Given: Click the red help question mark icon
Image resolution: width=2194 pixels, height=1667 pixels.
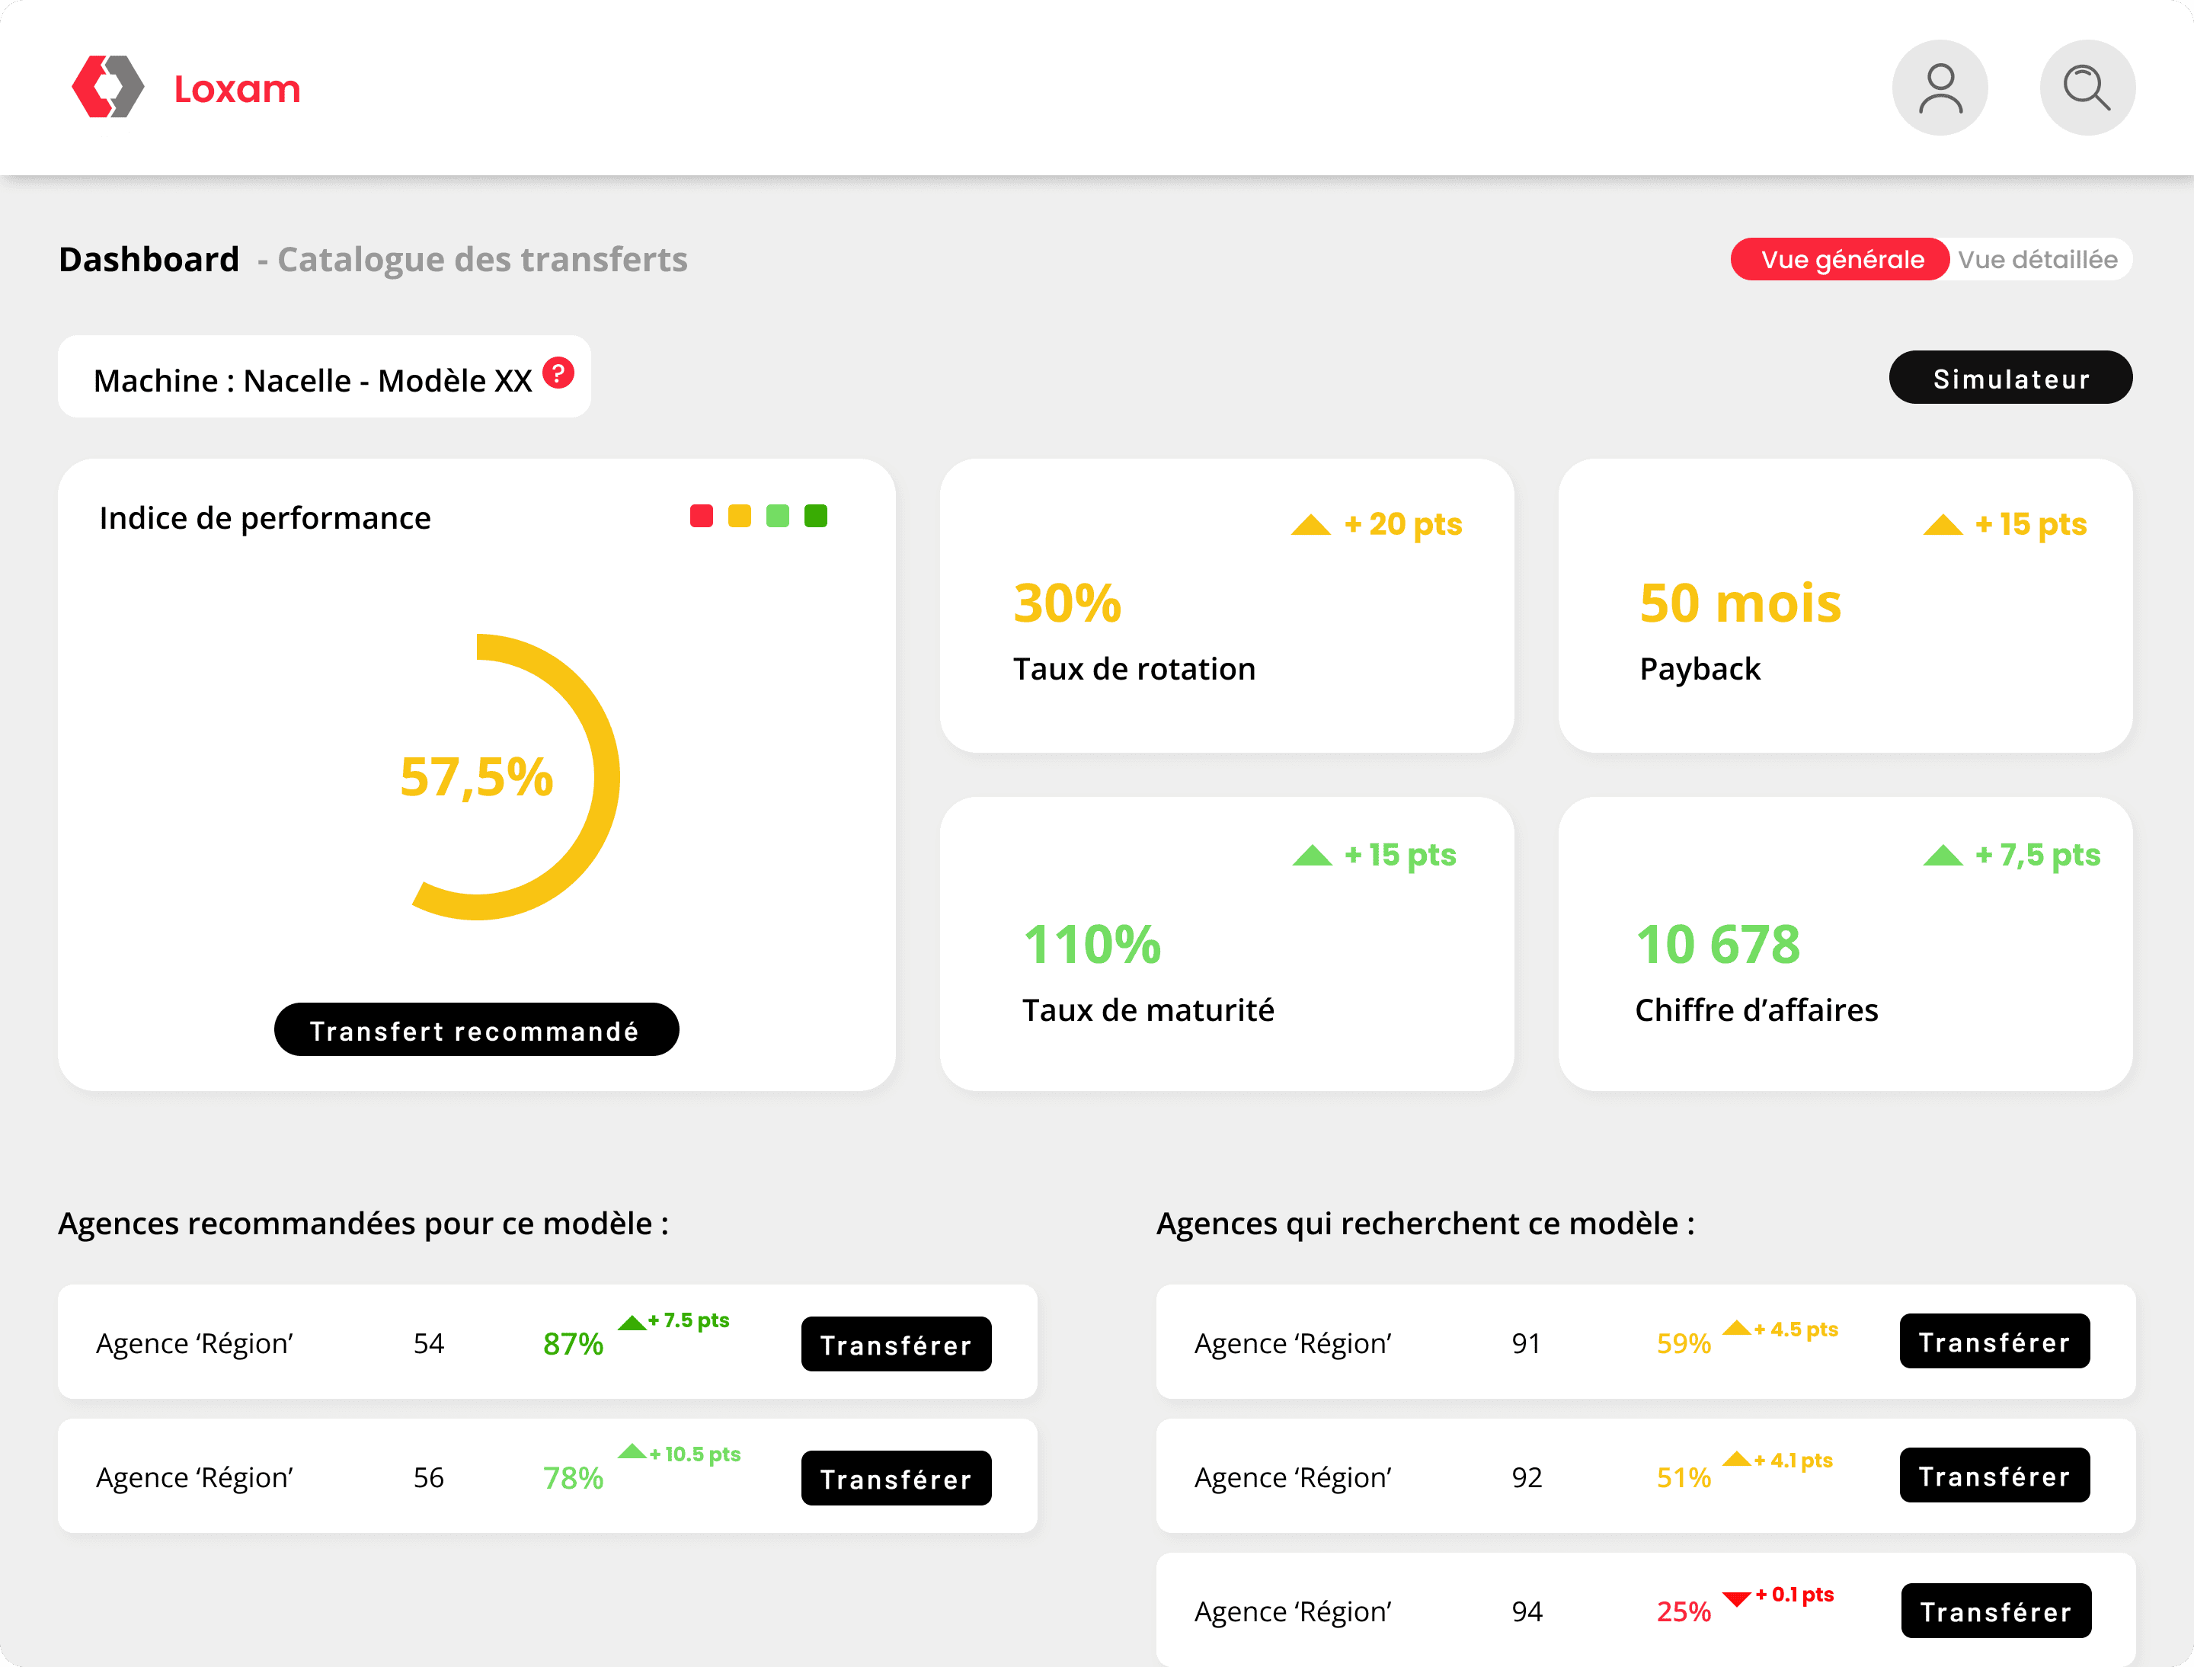Looking at the screenshot, I should (x=558, y=373).
